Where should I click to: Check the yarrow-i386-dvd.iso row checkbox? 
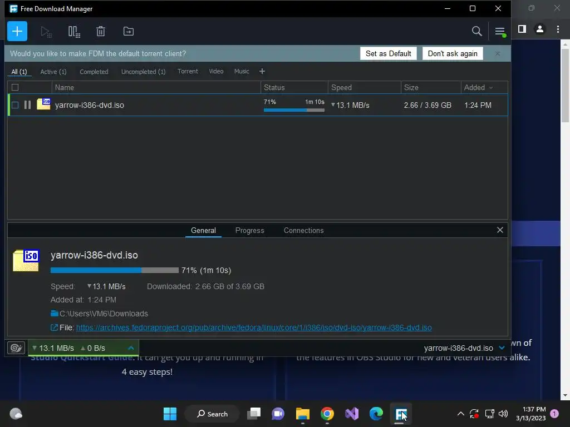pos(15,105)
